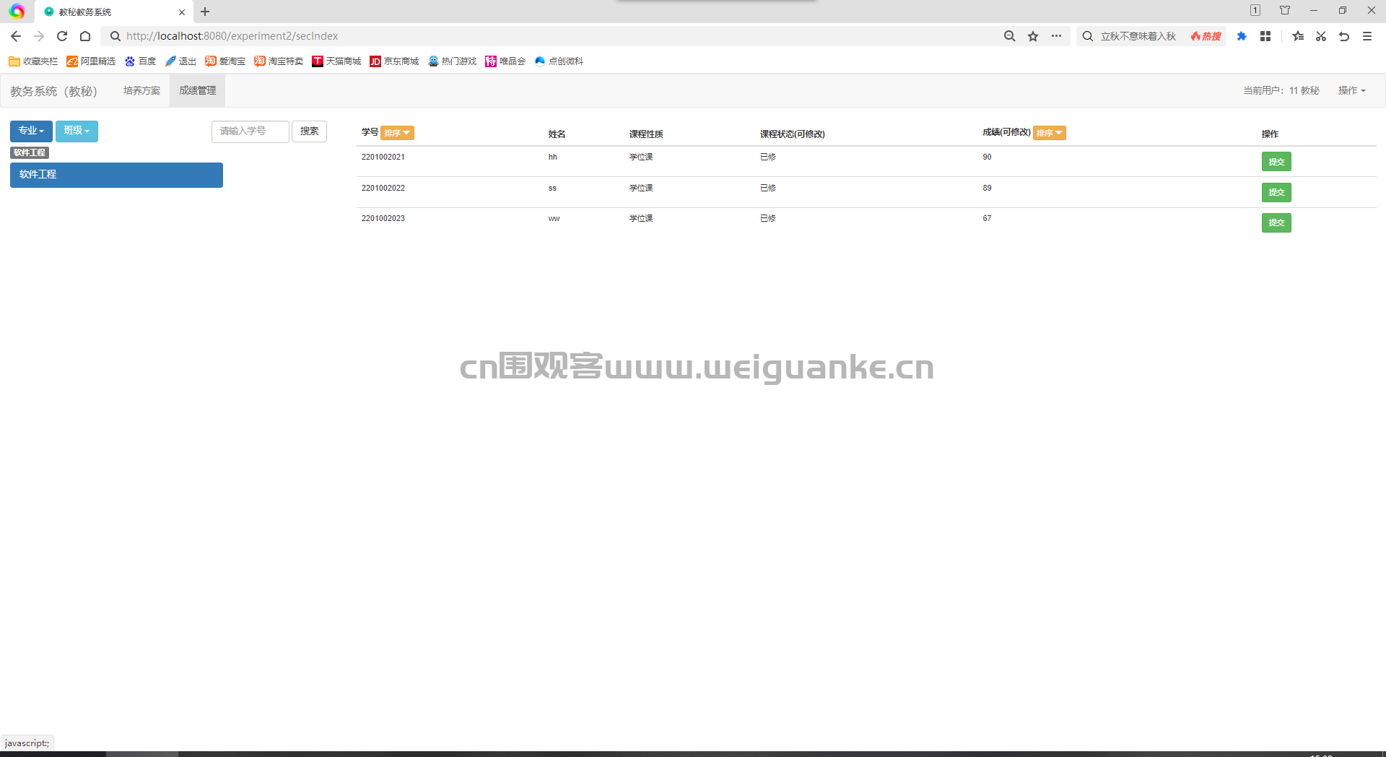Expand the 班级 dropdown
The image size is (1386, 757).
coord(77,131)
